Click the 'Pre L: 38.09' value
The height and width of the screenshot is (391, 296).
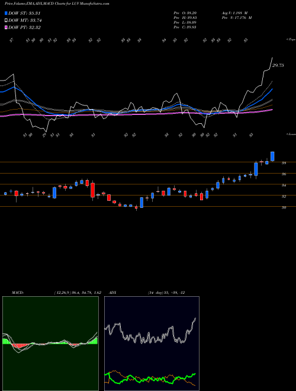coord(185,23)
